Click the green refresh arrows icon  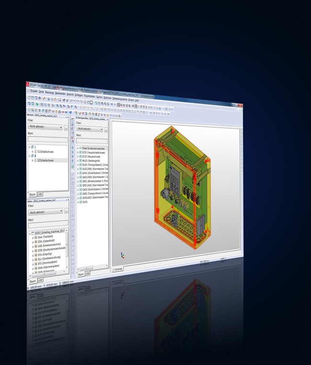(96, 103)
